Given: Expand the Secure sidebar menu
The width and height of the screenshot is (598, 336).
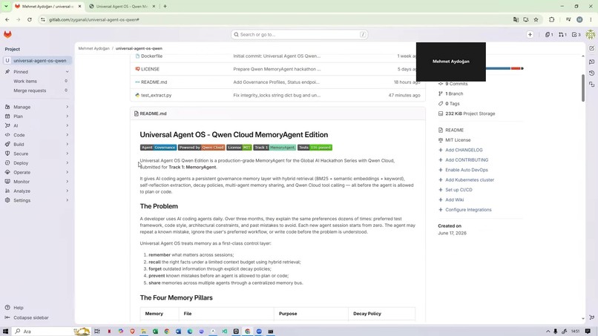Looking at the screenshot, I should click(36, 154).
